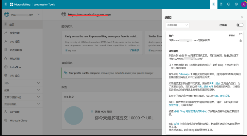Click the profile 20% complete banner

112,73
